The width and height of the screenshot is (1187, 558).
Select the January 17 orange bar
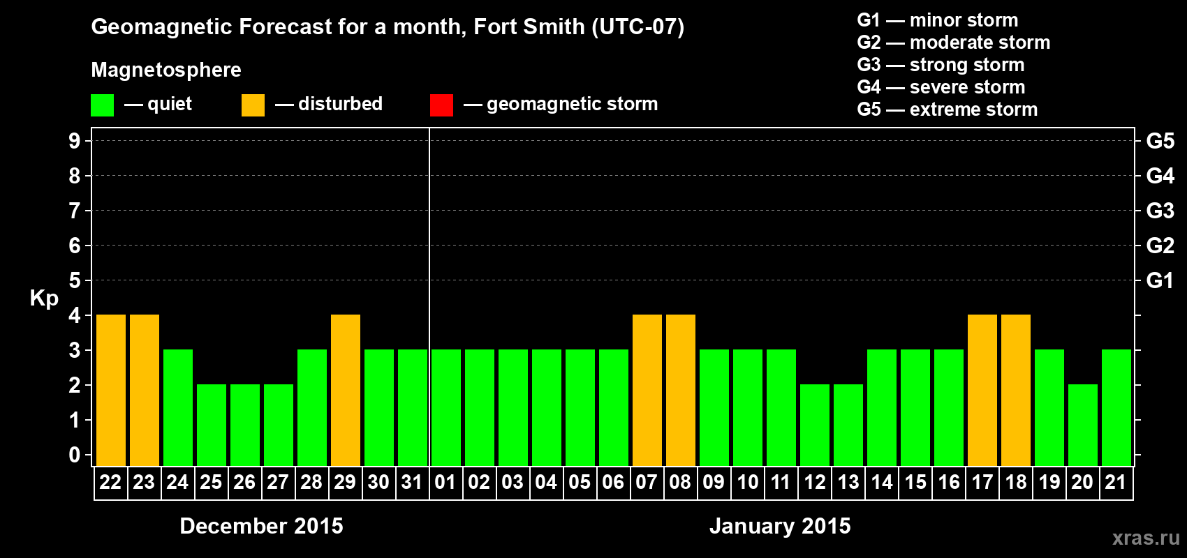pos(982,391)
